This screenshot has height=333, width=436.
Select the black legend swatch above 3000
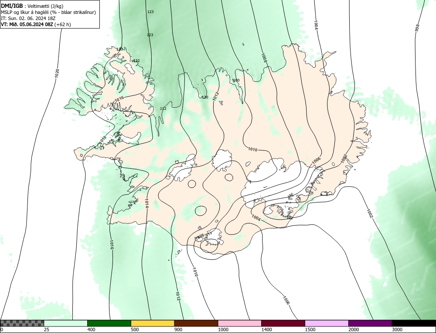(414, 323)
